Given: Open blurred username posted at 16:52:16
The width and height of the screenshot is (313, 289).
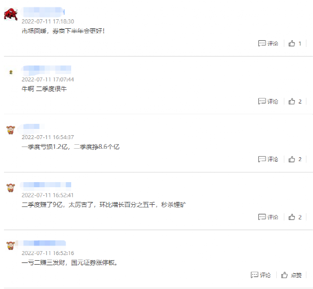Looking at the screenshot, I should (43, 243).
